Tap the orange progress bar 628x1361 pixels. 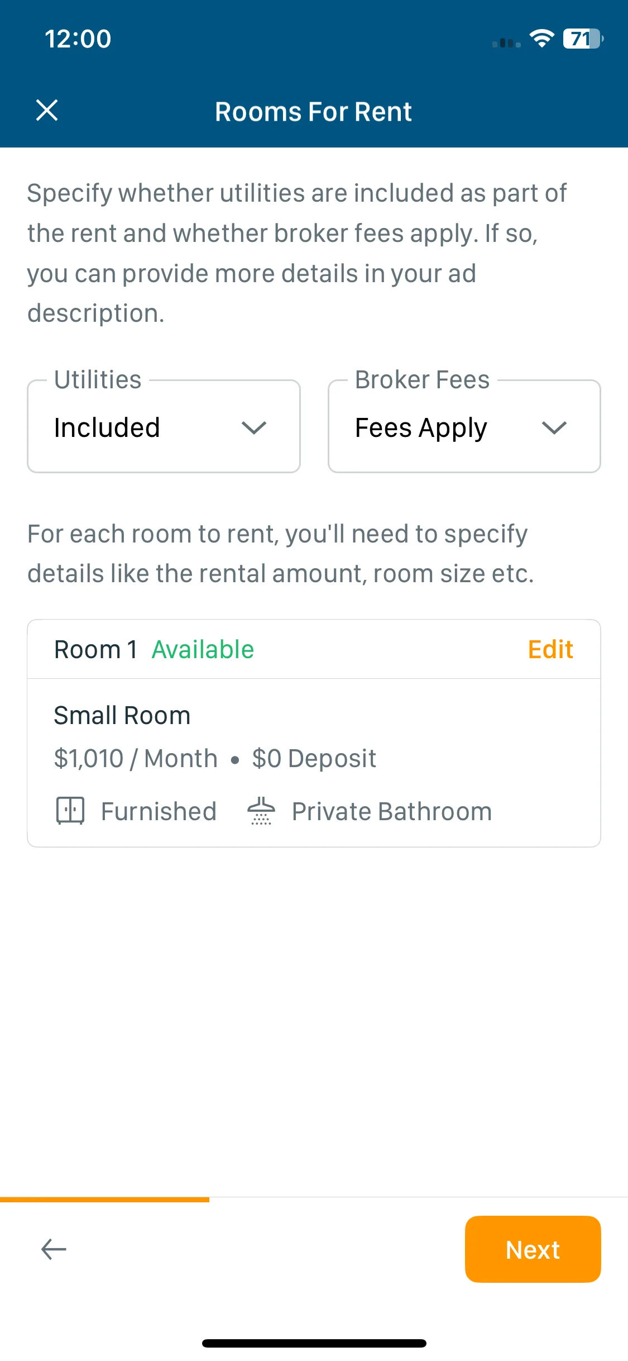coord(104,1200)
